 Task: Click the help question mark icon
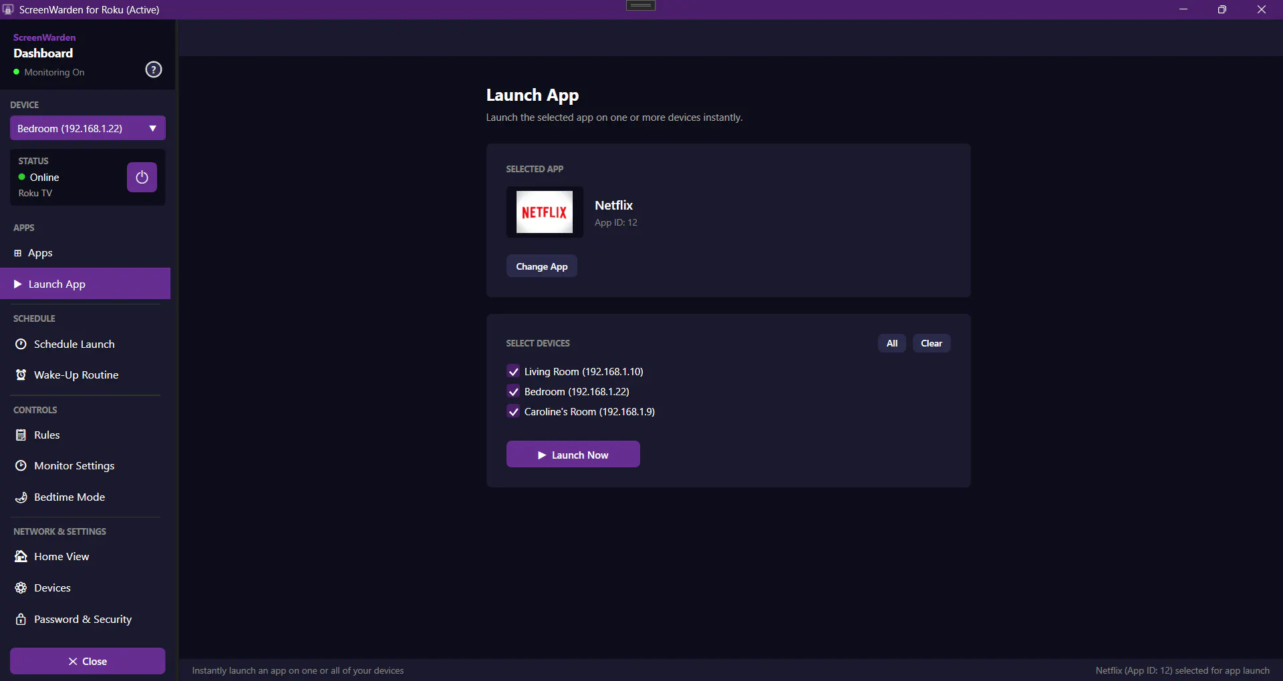154,69
